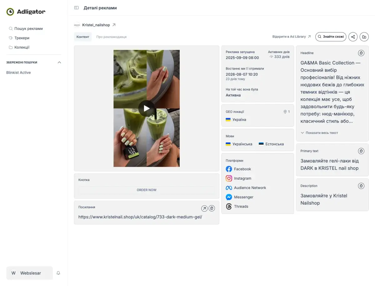
Task: Click the Естонська language entry
Action: (x=271, y=144)
